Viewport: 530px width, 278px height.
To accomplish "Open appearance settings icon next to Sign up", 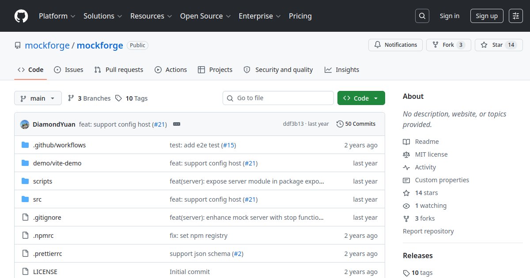I will (x=516, y=16).
